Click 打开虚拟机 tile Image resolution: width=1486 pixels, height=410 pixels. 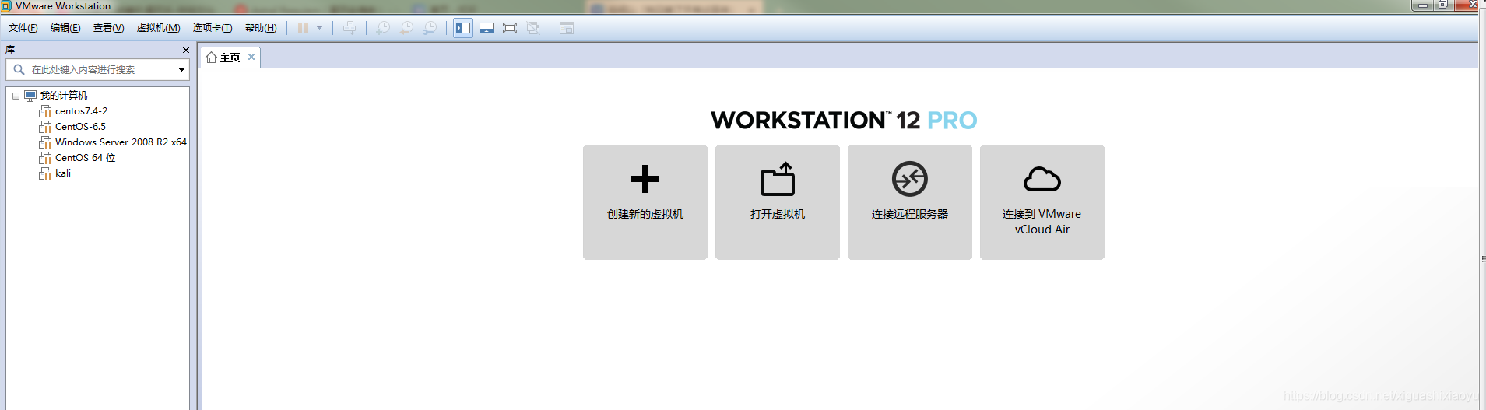(x=778, y=202)
